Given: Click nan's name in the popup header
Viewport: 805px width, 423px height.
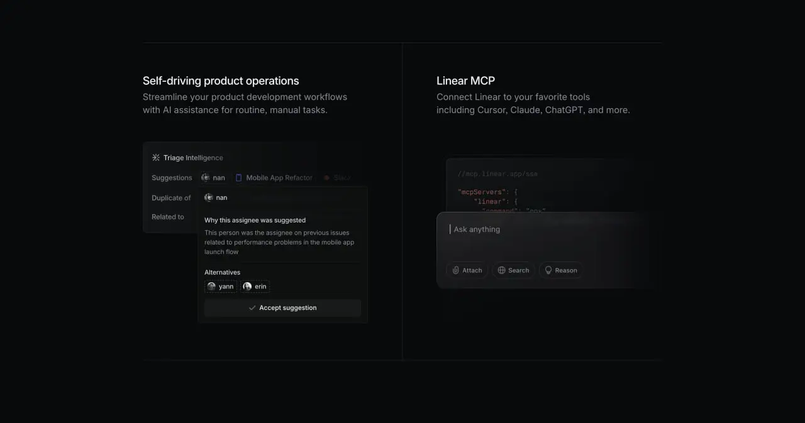Looking at the screenshot, I should pyautogui.click(x=221, y=197).
